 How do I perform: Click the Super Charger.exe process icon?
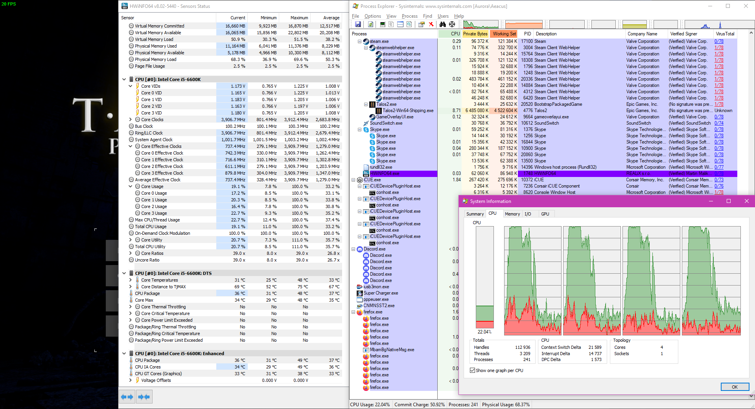pos(360,293)
